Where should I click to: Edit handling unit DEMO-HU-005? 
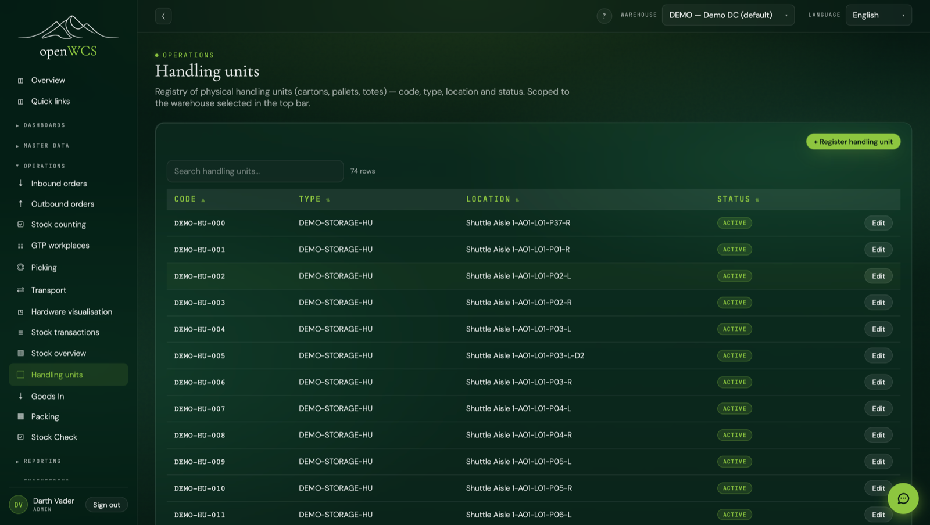878,355
